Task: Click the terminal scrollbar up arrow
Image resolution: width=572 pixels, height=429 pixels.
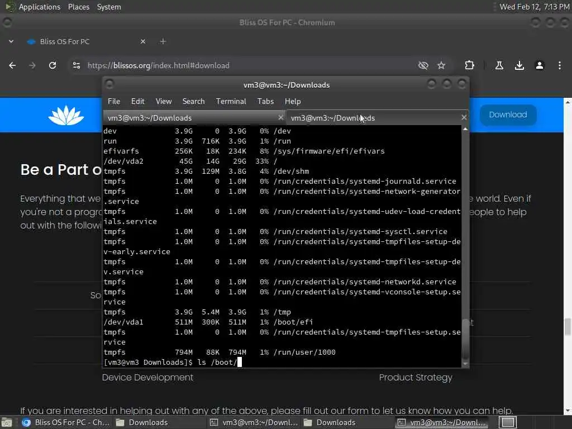Action: tap(465, 129)
